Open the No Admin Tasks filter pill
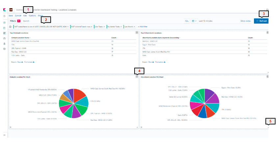The height and width of the screenshot is (147, 279). pos(114,27)
